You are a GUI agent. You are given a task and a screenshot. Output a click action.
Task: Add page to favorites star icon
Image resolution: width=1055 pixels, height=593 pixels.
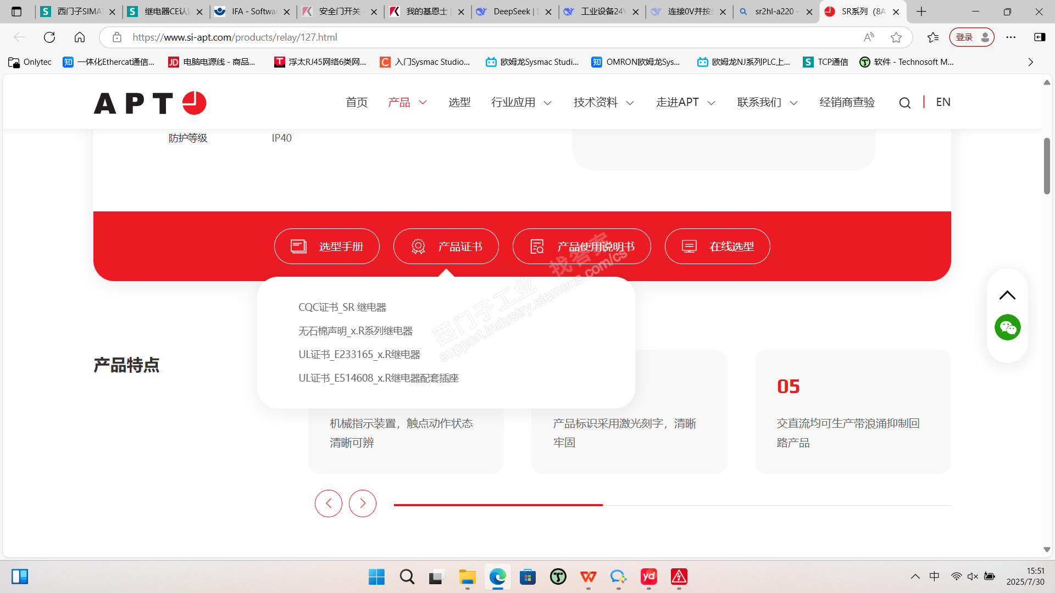pyautogui.click(x=896, y=37)
